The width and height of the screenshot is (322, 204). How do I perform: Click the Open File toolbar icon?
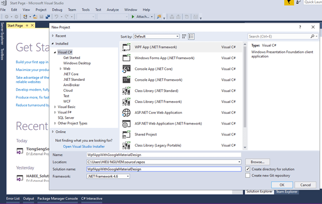click(35, 17)
